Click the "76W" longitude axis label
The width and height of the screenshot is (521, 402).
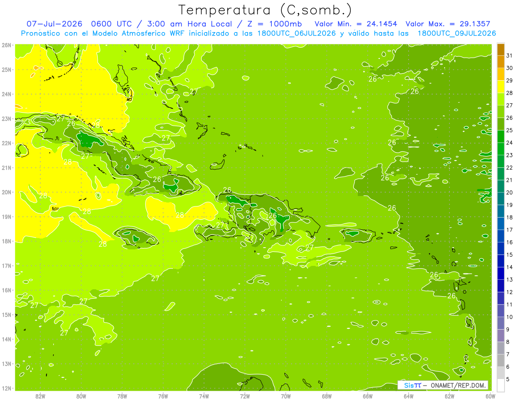163,395
